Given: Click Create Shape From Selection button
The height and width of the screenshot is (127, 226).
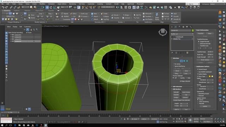Looking at the screenshot, I should 182,100.
